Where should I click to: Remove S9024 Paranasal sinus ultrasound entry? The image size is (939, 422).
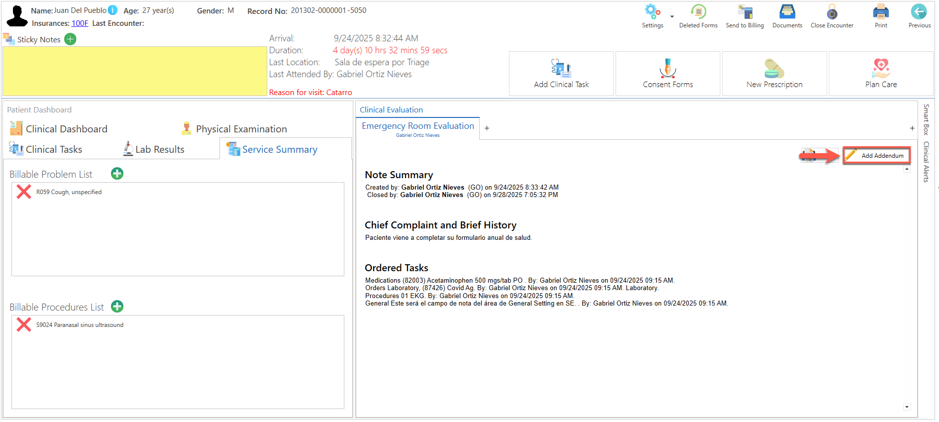[x=23, y=324]
